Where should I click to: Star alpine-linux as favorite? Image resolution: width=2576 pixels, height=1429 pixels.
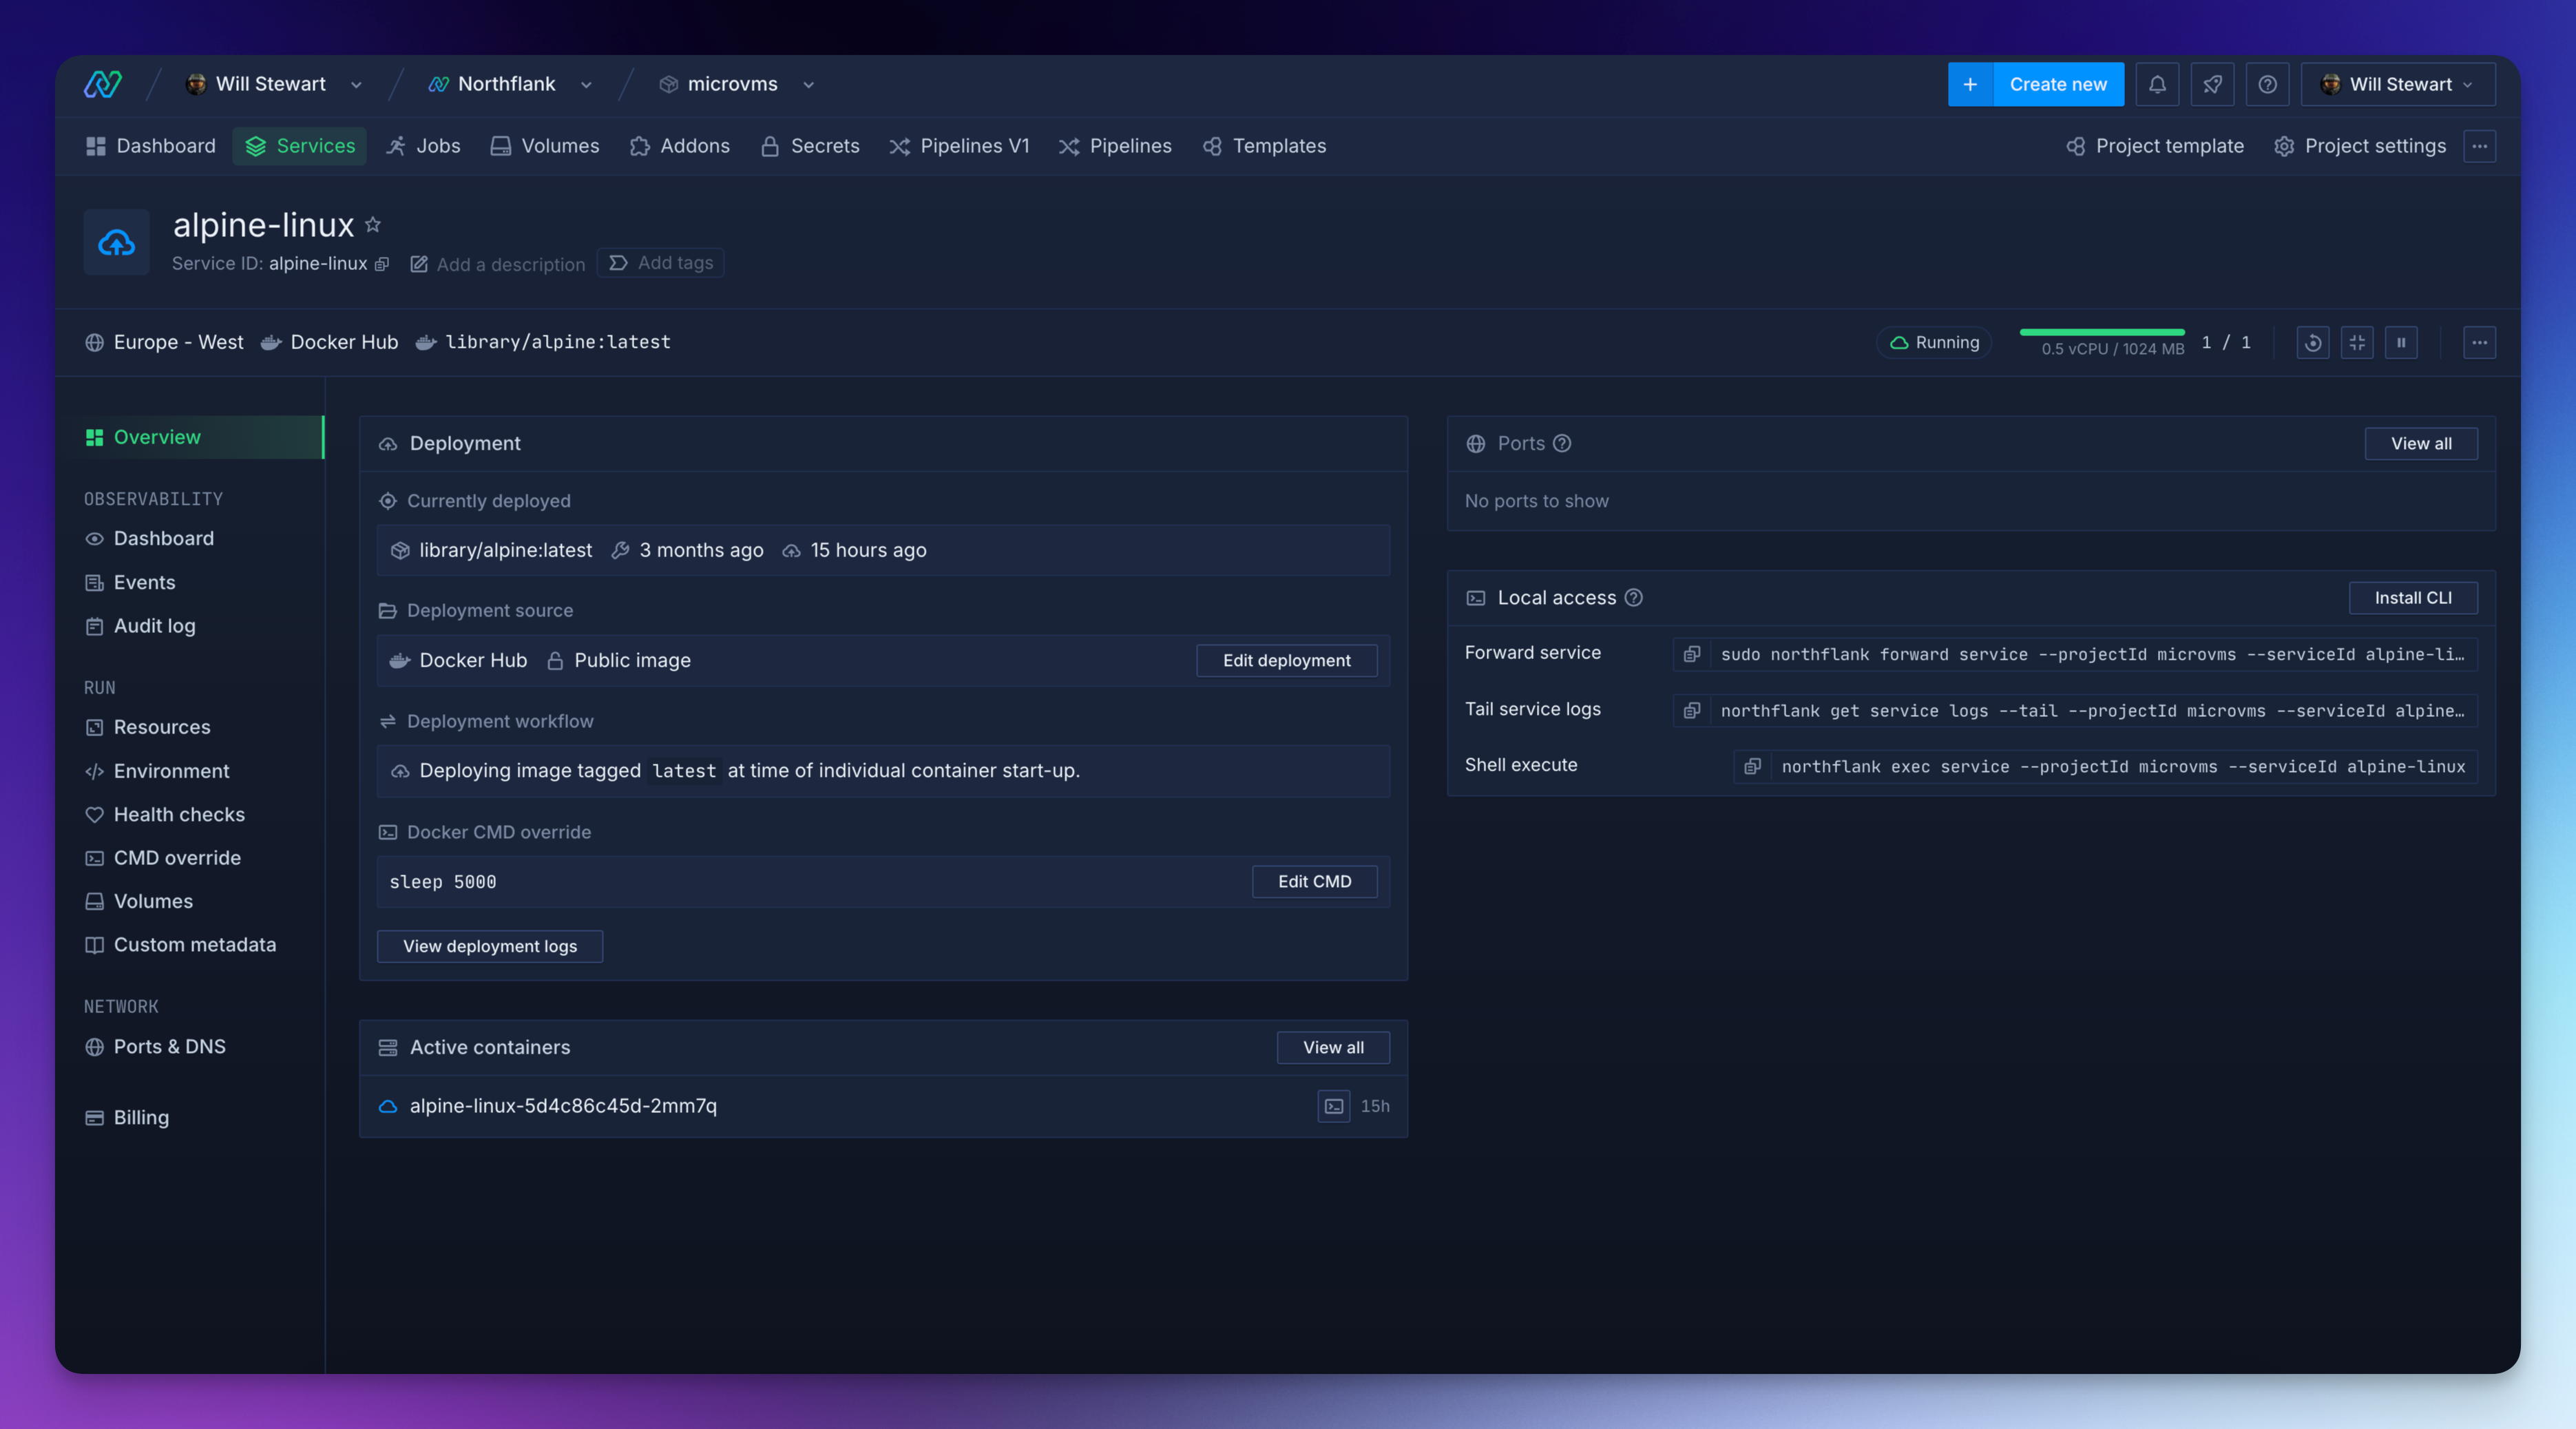373,225
